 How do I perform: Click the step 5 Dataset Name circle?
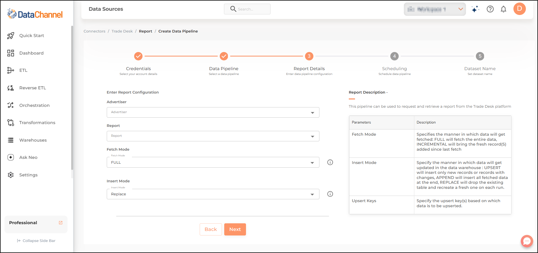[x=480, y=56]
